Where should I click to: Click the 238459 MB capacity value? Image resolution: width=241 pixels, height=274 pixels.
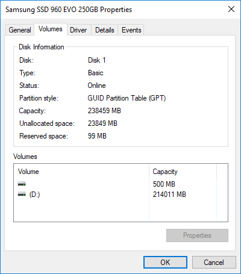point(104,111)
